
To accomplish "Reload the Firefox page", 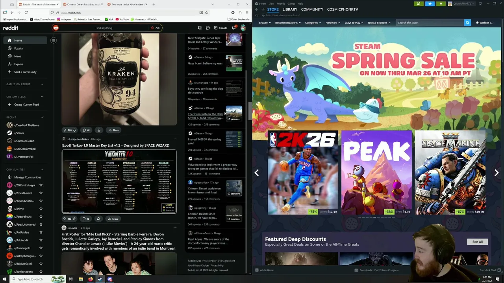I will 26,13.
